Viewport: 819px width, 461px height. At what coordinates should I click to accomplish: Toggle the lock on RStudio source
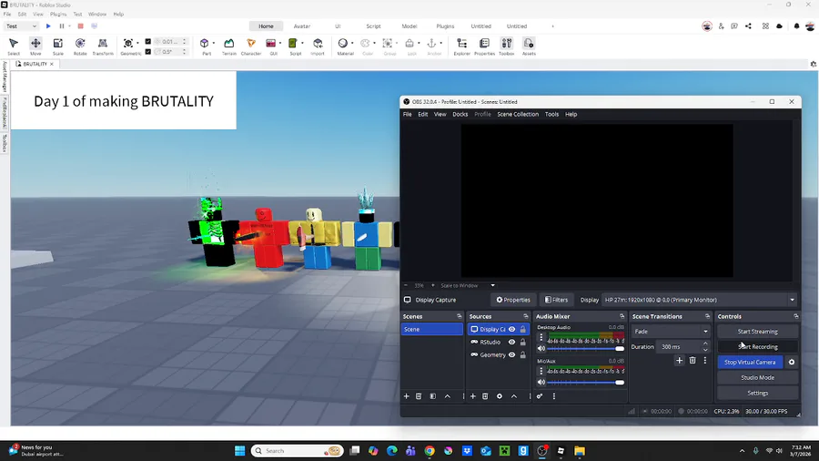pyautogui.click(x=523, y=343)
